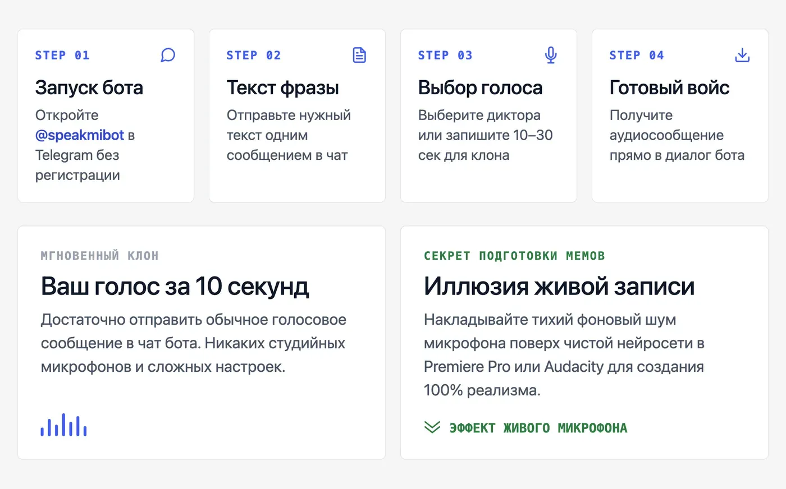Click the microphone icon in Step 03
The width and height of the screenshot is (786, 489).
point(551,55)
